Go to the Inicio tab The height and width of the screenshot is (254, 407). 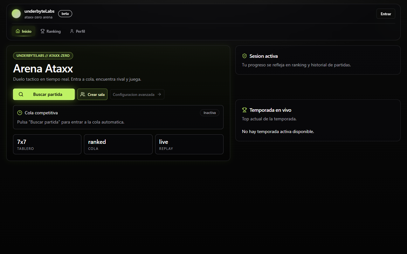pyautogui.click(x=24, y=31)
